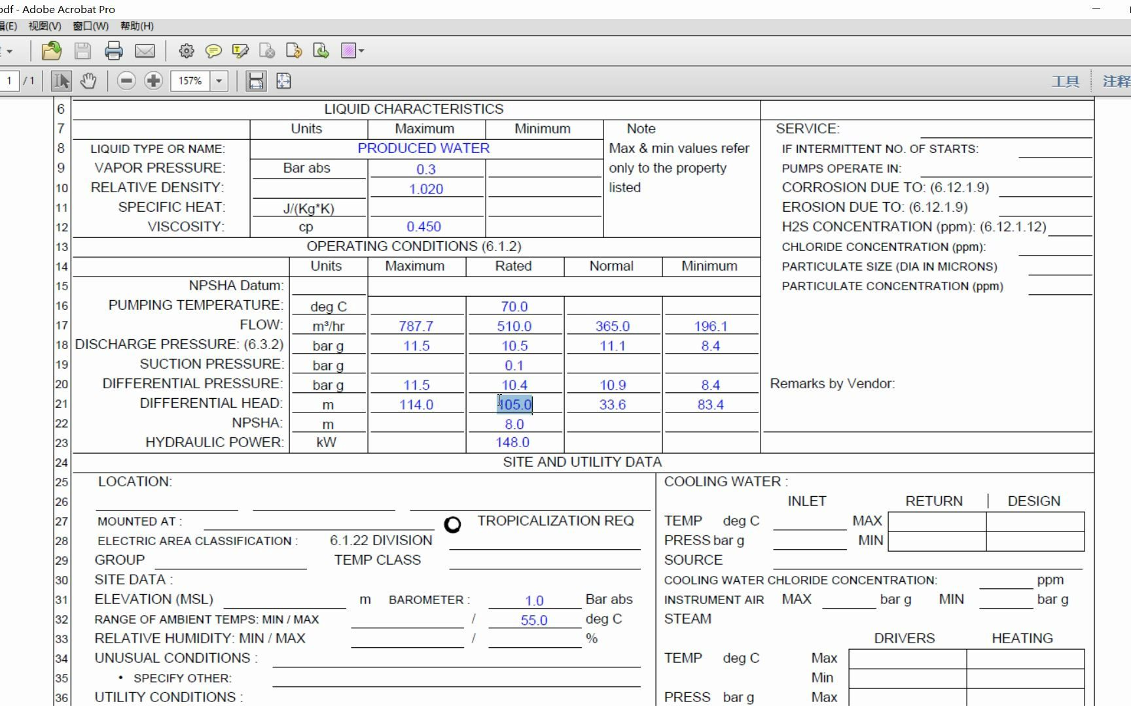1131x706 pixels.
Task: Click the cooling water inlet TEMP field
Action: coord(810,522)
